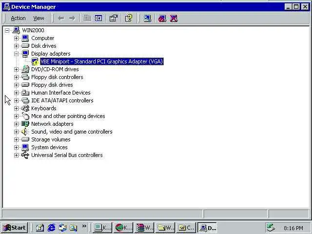Launch Internet Explorer from Quick Launch
This screenshot has width=312, height=234.
click(x=51, y=228)
